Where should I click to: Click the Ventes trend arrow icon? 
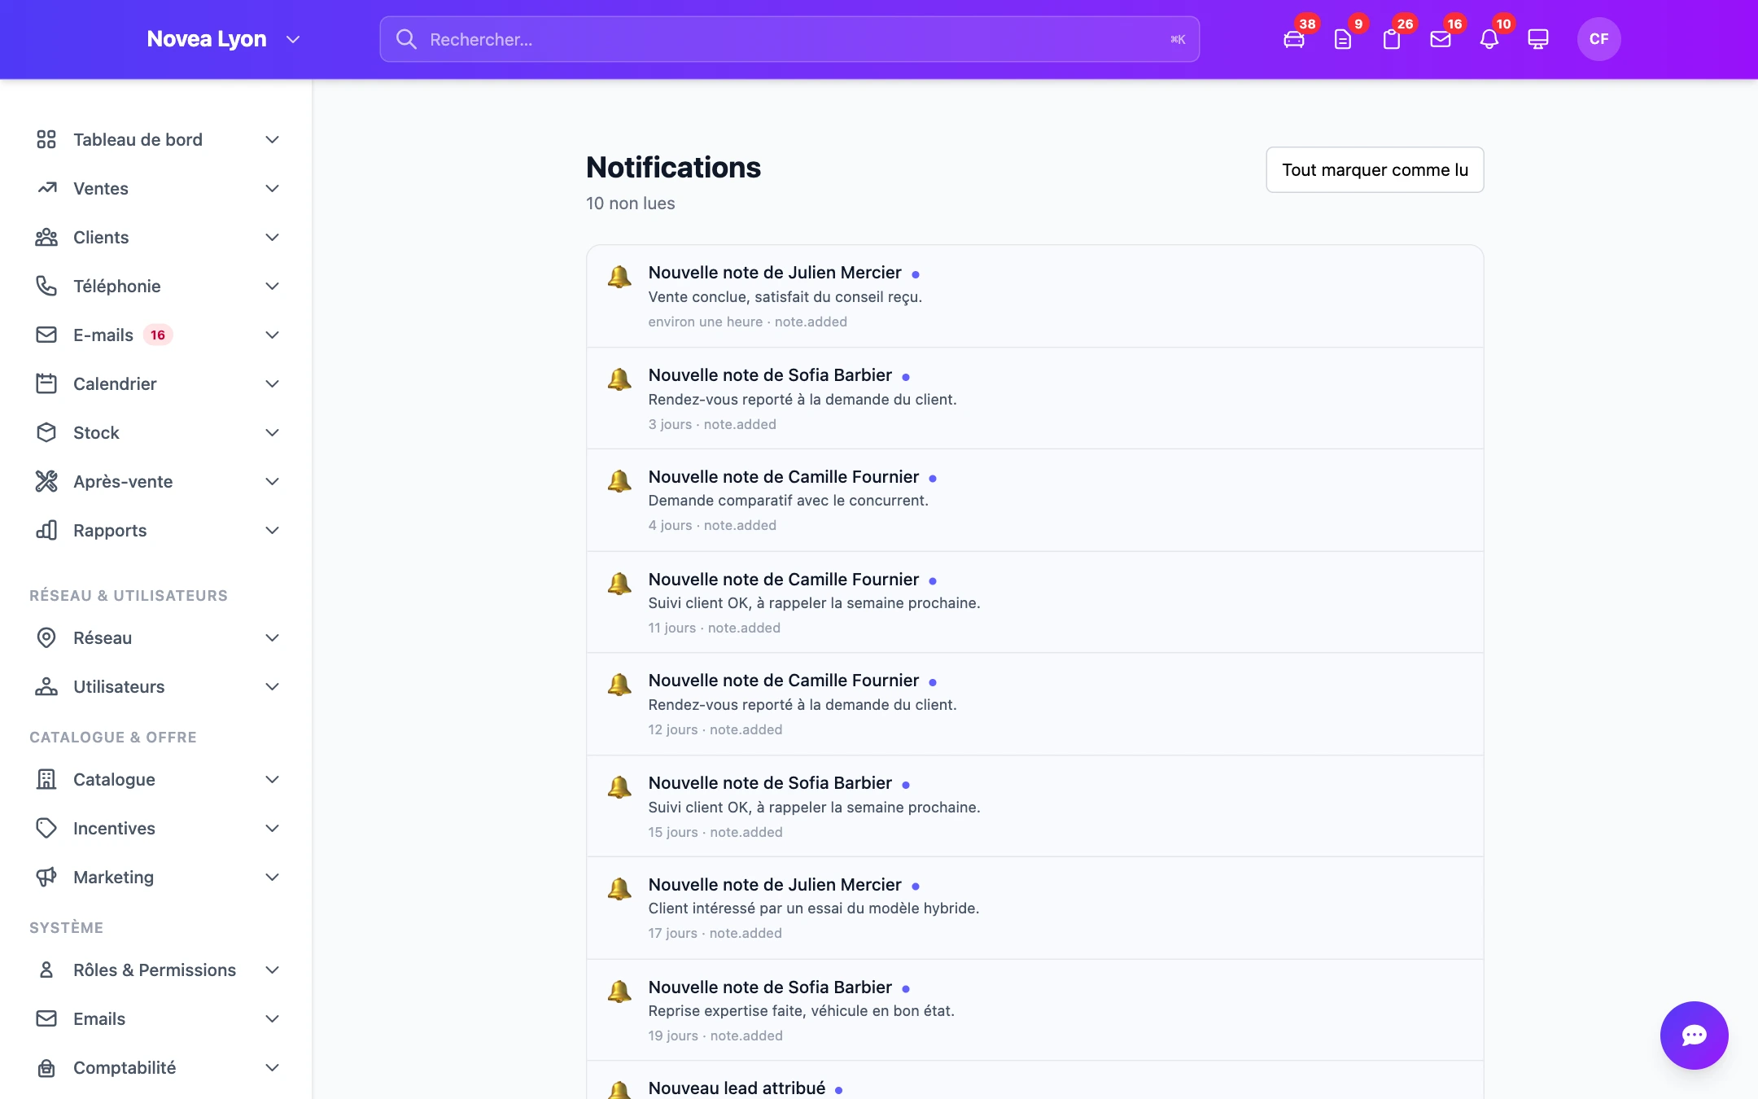(46, 188)
